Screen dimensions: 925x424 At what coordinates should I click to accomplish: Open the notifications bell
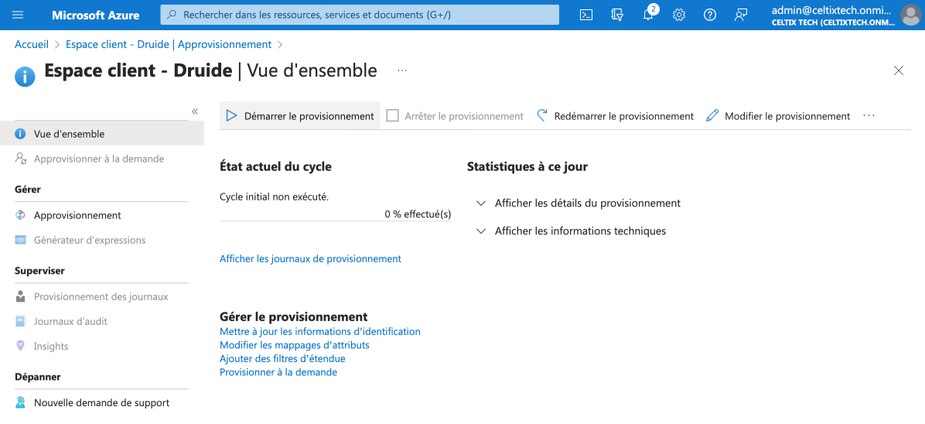click(648, 15)
